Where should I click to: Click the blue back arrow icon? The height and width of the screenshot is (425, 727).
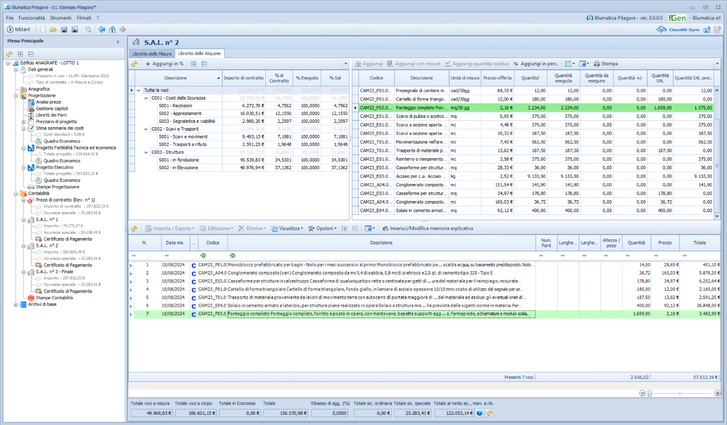102,29
